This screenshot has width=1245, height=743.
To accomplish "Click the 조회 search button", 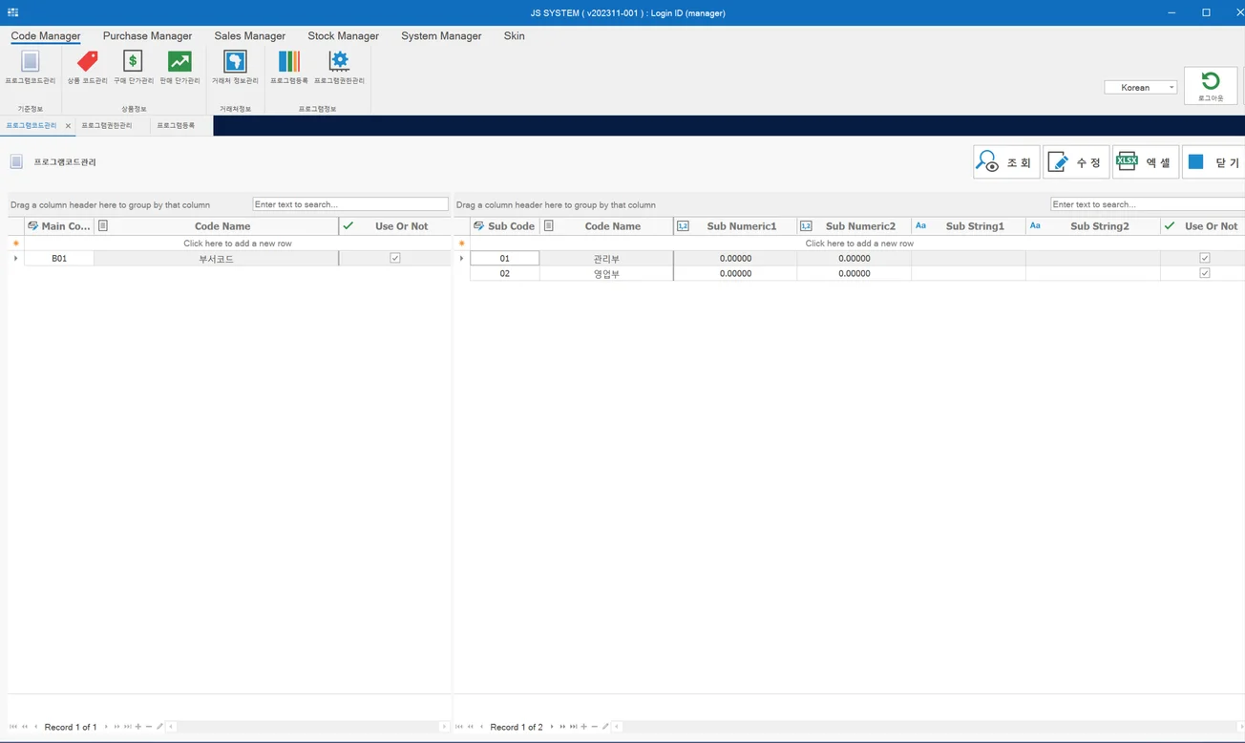I will pyautogui.click(x=1006, y=162).
